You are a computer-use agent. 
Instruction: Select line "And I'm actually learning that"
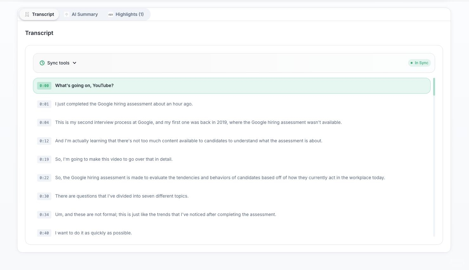pyautogui.click(x=232, y=141)
